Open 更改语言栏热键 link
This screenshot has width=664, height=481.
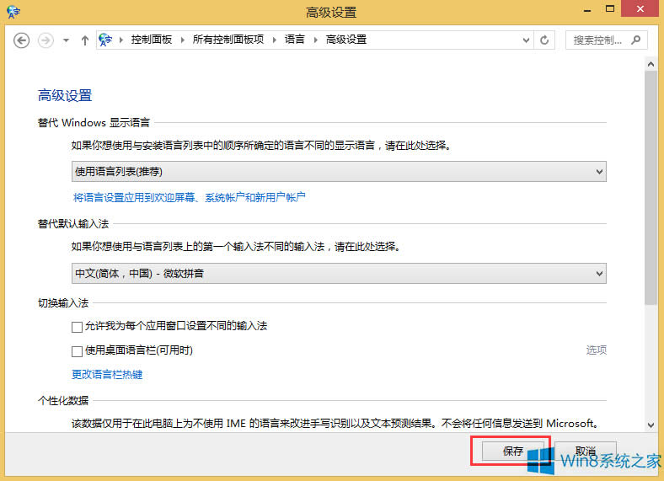[107, 375]
